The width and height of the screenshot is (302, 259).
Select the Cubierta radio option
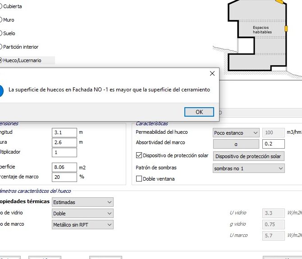[11, 6]
